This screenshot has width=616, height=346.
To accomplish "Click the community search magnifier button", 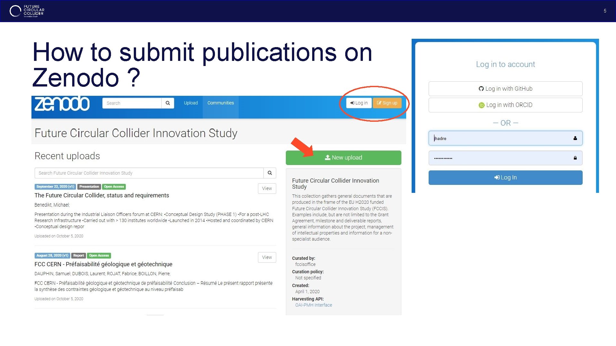I will pyautogui.click(x=270, y=173).
